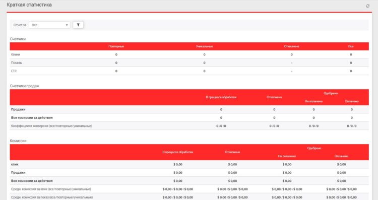This screenshot has width=378, height=200.
Task: Click the Повторные column header in Счетчики
Action: point(116,46)
